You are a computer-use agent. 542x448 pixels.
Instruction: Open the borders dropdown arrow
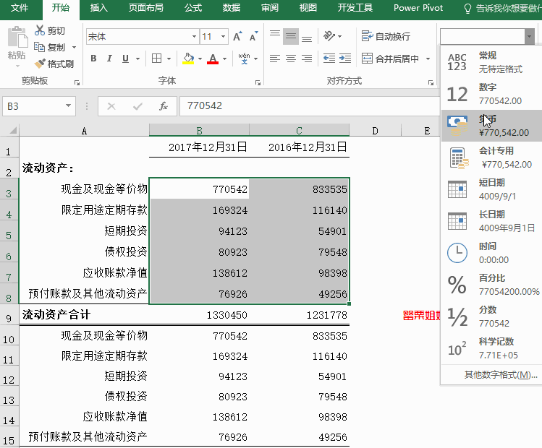coord(169,59)
